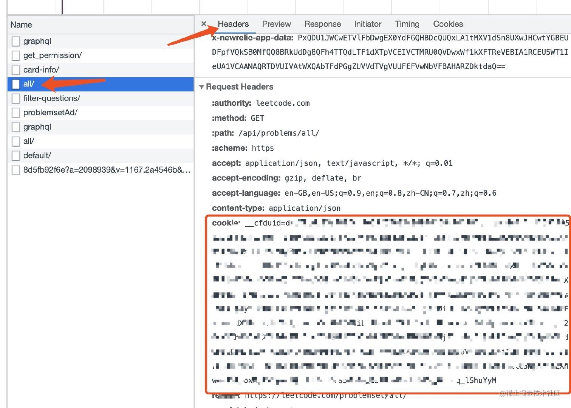This screenshot has width=571, height=408.
Task: Click the accept-language en-GB header line
Action: [354, 193]
